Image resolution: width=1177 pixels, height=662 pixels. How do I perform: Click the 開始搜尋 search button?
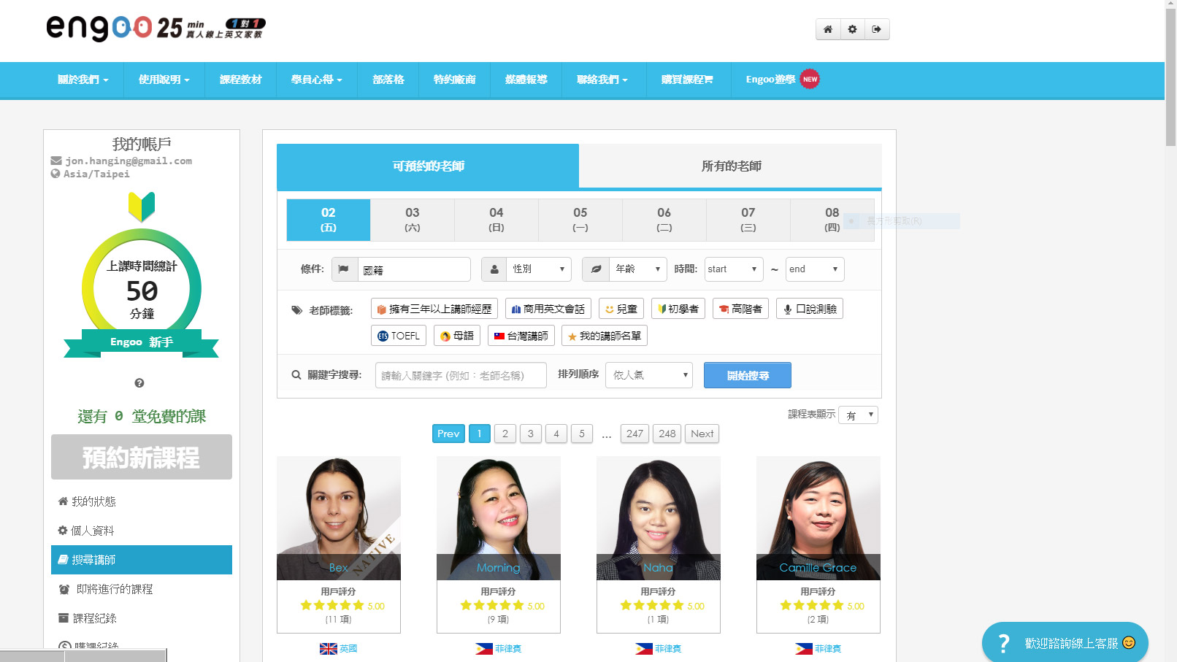[x=748, y=375]
